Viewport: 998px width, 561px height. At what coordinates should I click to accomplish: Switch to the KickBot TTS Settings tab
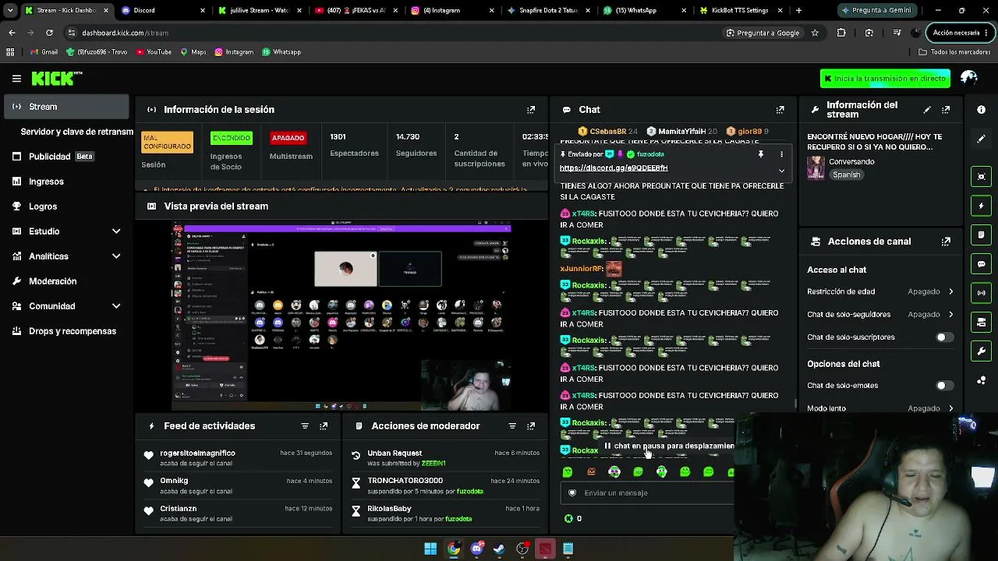click(741, 11)
